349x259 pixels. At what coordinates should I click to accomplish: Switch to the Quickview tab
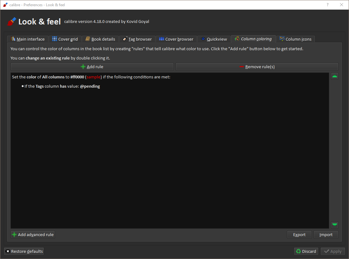coord(214,39)
